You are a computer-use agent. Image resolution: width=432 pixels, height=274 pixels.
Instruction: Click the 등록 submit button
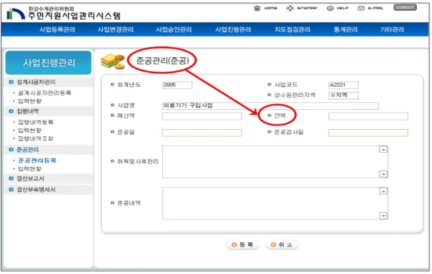point(243,244)
